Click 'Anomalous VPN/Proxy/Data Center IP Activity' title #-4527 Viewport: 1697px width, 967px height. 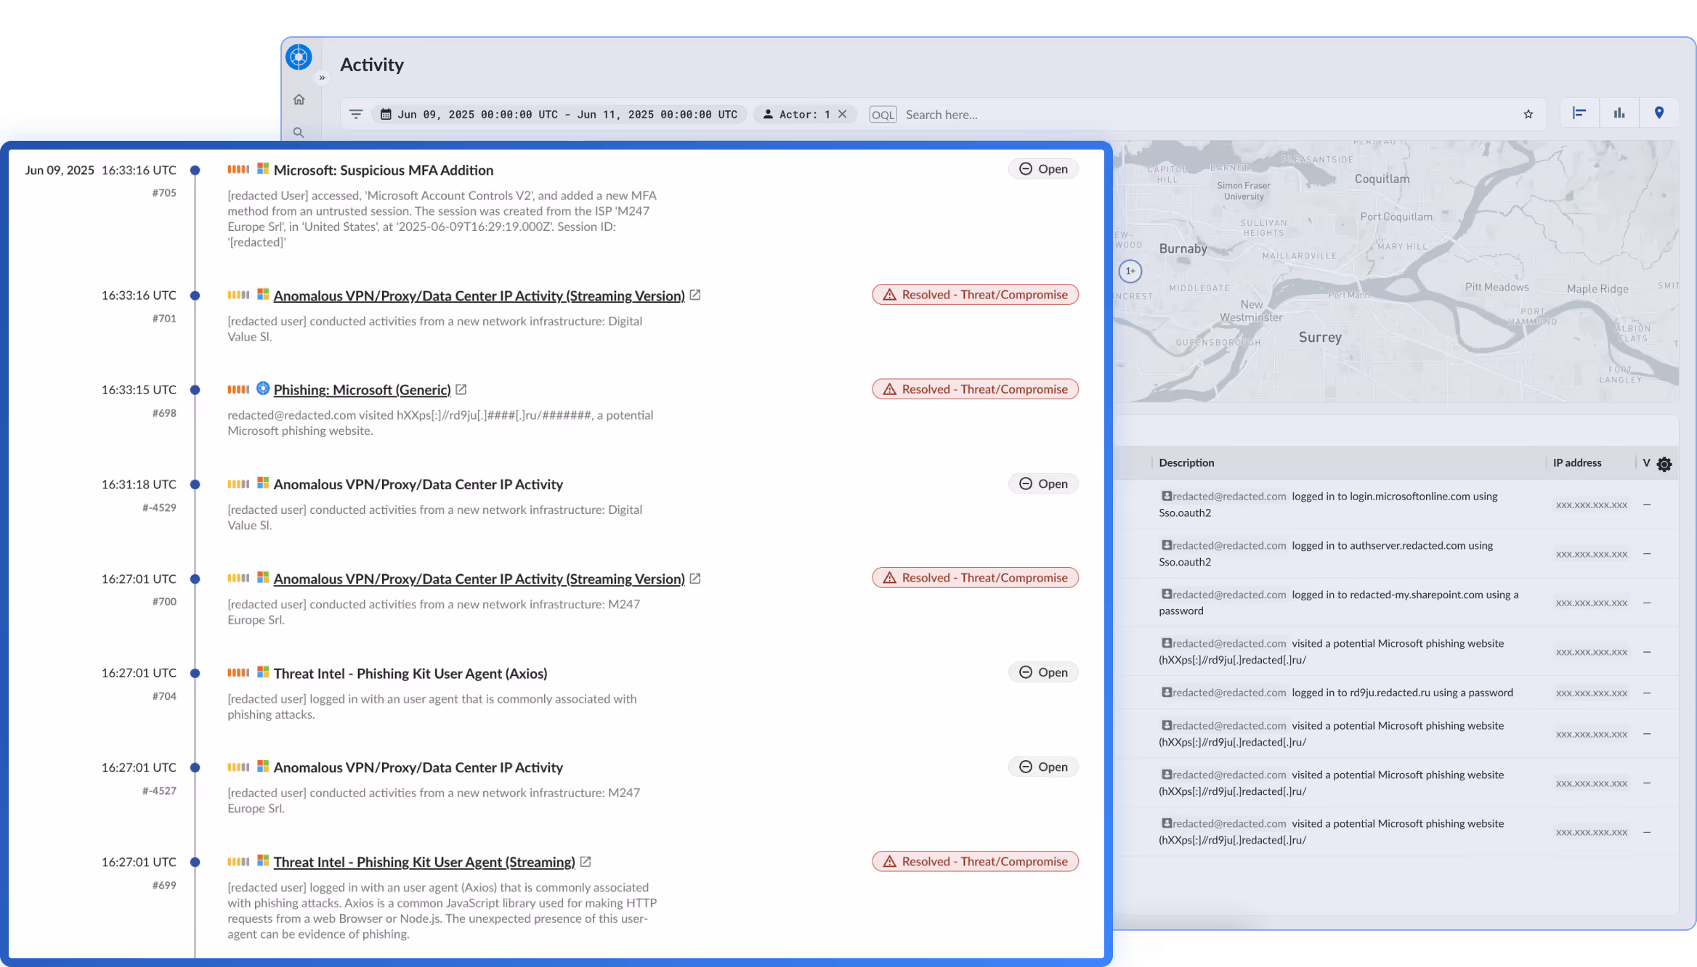(x=418, y=767)
